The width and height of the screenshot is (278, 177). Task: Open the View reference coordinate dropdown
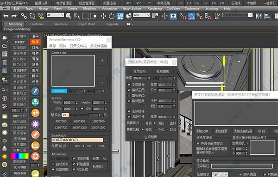tap(142, 15)
